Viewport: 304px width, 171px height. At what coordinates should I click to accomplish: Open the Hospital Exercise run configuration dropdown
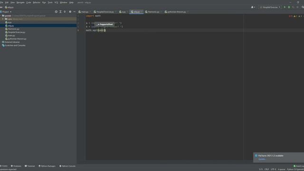tap(270, 7)
